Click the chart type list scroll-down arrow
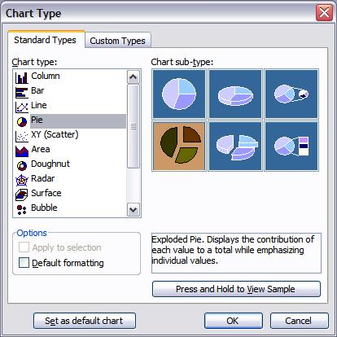This screenshot has height=337, width=337. coord(133,209)
